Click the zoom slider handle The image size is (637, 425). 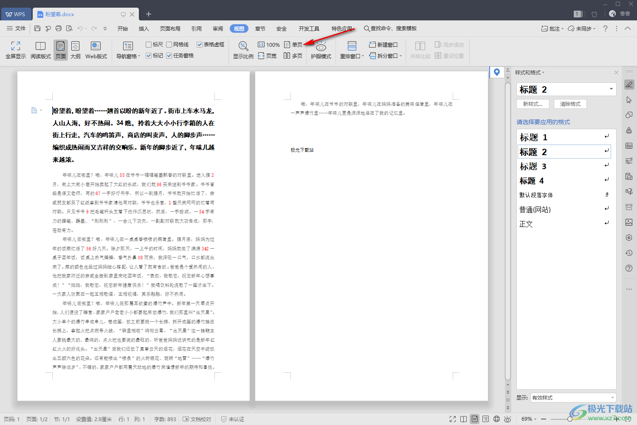tap(569, 419)
